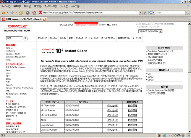The height and width of the screenshot is (138, 191).
Task: Click the Oracle favicon in the address bar
Action: pos(40,13)
